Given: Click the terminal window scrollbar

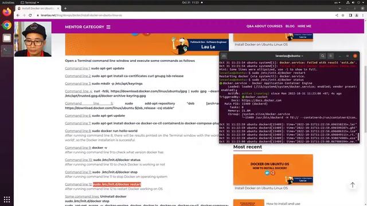Looking at the screenshot, I should [358, 137].
